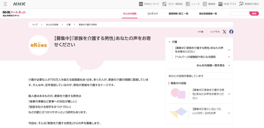This screenshot has width=264, height=128.
Task: Collapse the 介護 sidebar section arrow
Action: point(169,42)
